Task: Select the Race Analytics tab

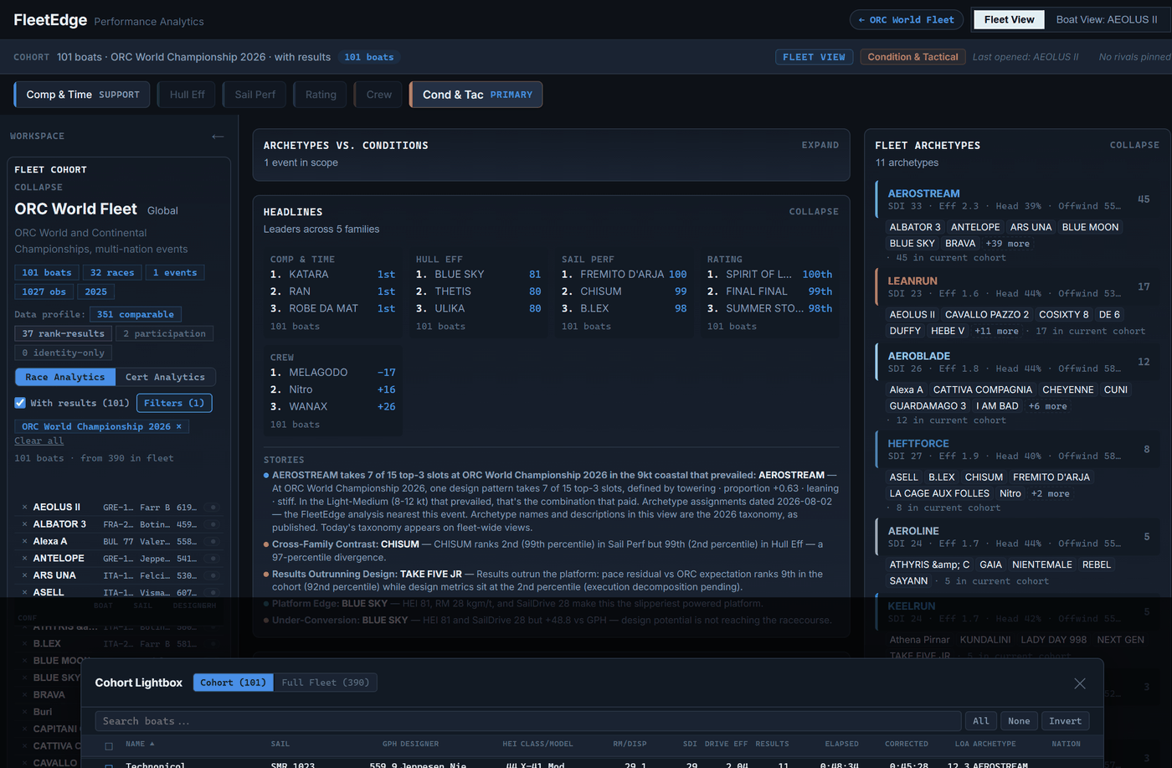Action: coord(65,377)
